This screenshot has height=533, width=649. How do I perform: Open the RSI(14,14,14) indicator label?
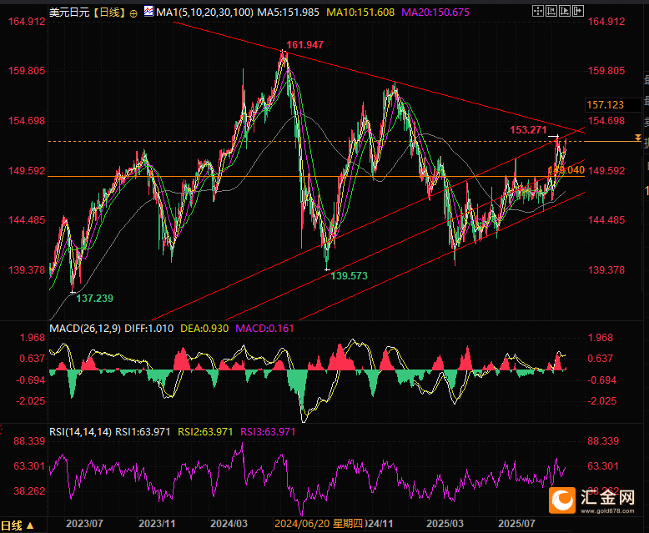coord(82,431)
